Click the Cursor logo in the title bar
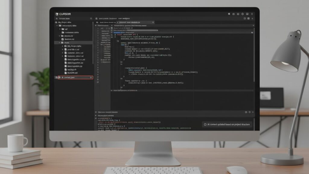Image resolution: width=309 pixels, height=174 pixels. tap(57, 14)
